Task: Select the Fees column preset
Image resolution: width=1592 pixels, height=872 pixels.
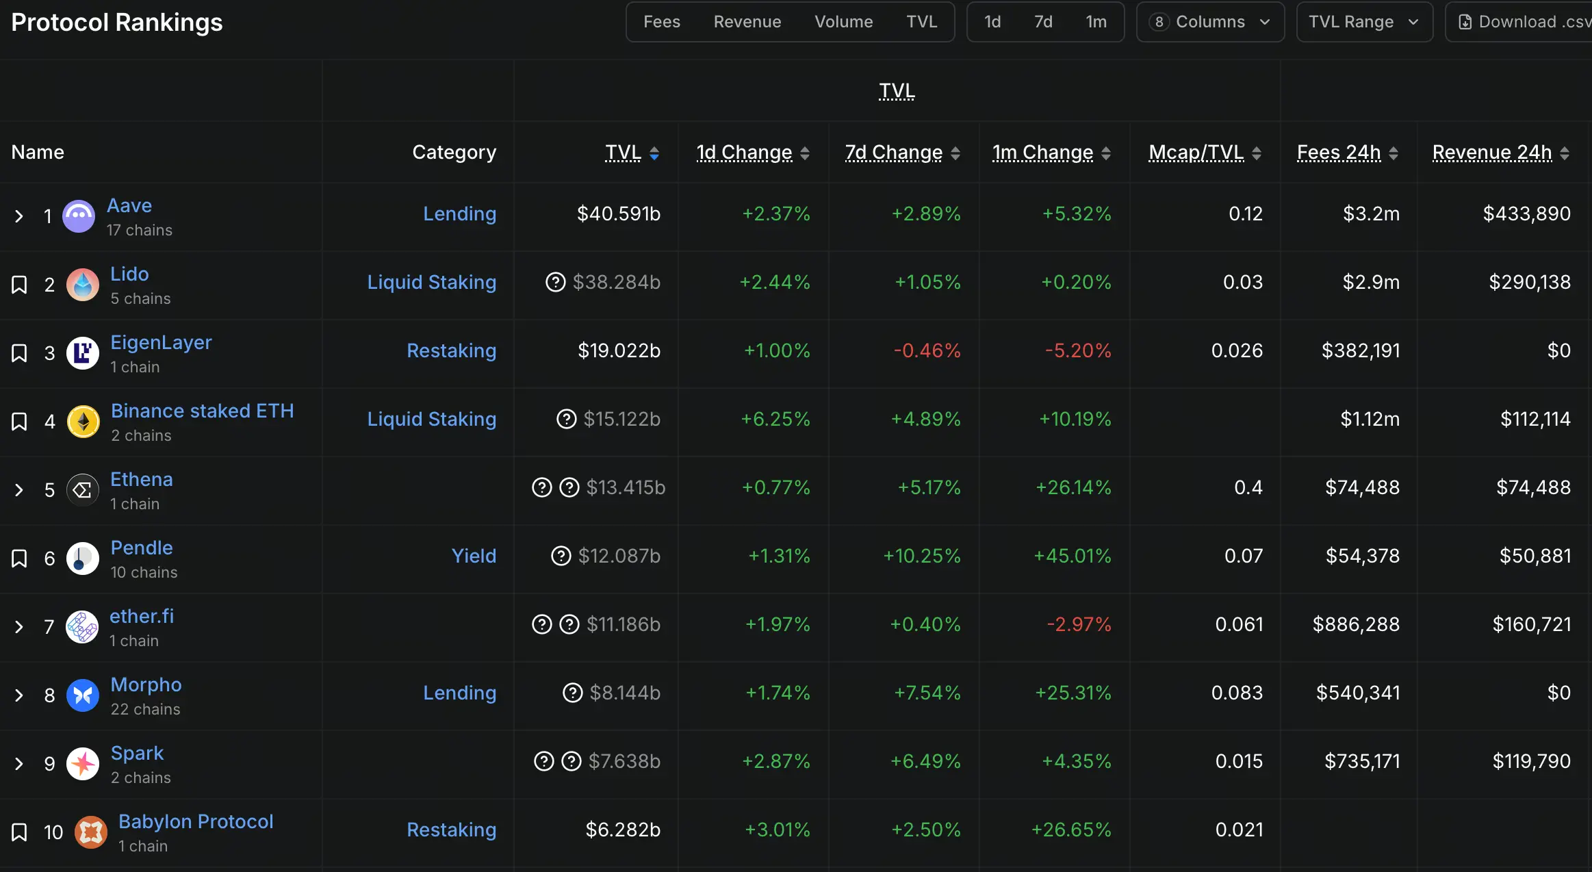Action: [x=661, y=22]
